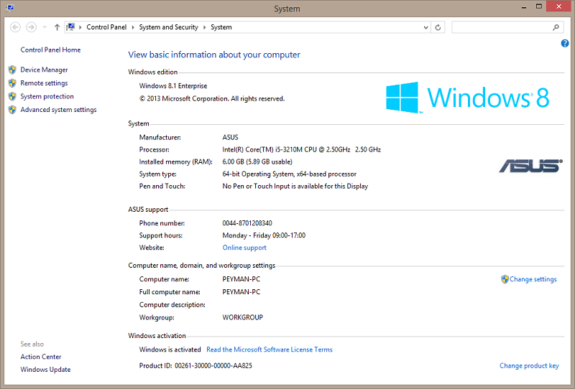Select the System breadcrumb item
Screen dimensions: 575x389
pos(221,27)
